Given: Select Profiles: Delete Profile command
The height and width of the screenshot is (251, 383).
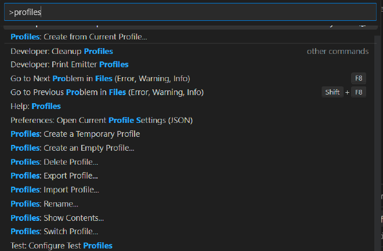Looking at the screenshot, I should (x=55, y=162).
